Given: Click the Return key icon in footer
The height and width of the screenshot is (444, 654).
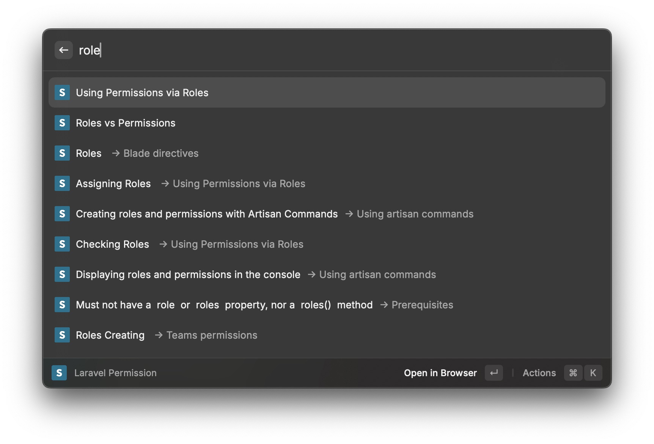Looking at the screenshot, I should point(494,373).
